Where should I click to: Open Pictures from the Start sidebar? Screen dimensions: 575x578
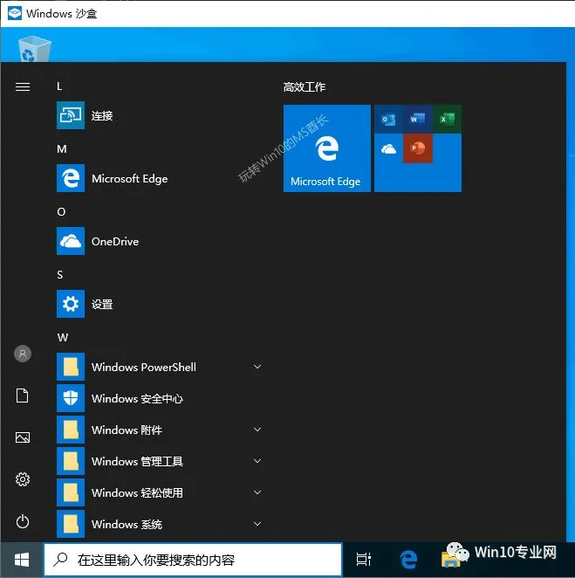pos(23,437)
